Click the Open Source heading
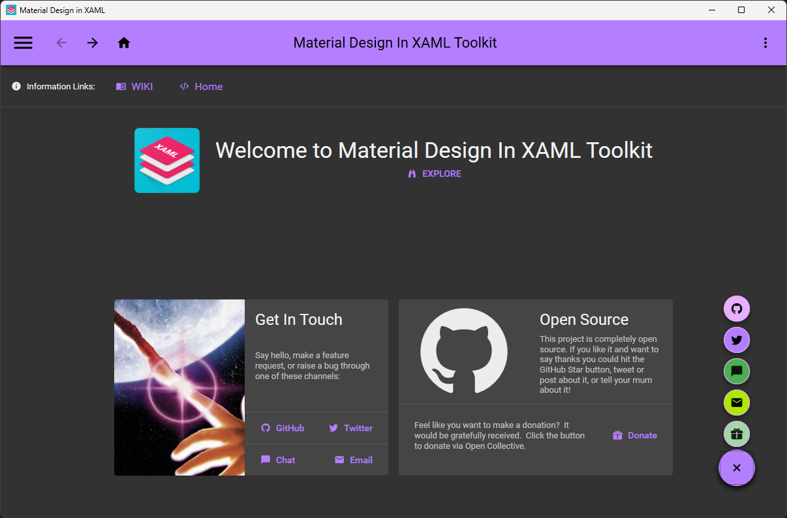This screenshot has height=518, width=787. pyautogui.click(x=584, y=320)
